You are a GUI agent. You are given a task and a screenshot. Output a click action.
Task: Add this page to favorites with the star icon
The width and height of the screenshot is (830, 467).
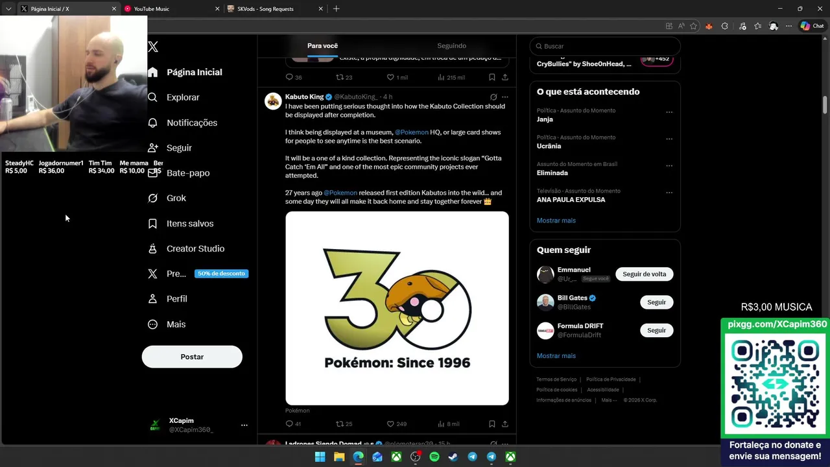click(693, 26)
